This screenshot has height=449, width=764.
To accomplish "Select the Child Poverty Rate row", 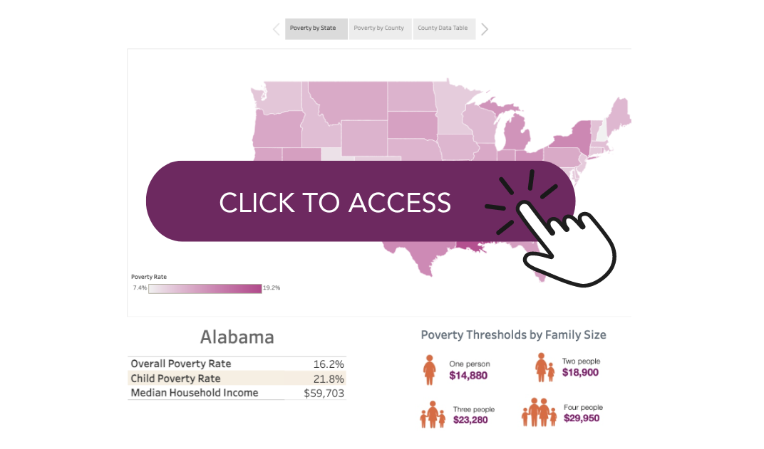I will pos(237,379).
